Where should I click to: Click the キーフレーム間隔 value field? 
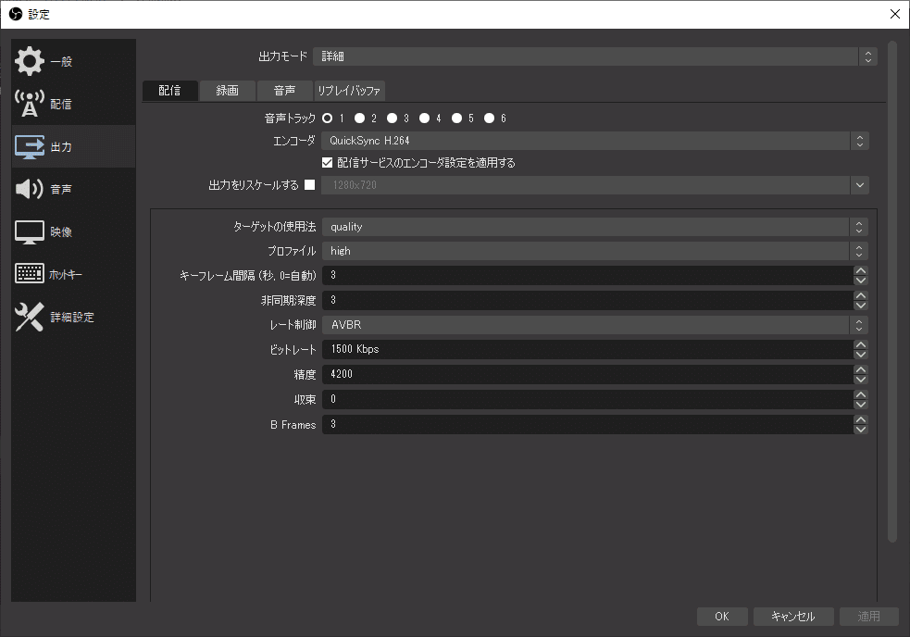pyautogui.click(x=587, y=275)
